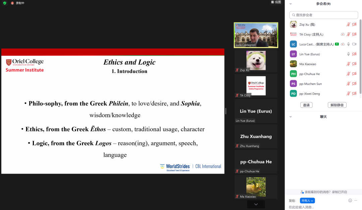Toggle Ziqi Xu's muted microphone icon

click(x=348, y=24)
